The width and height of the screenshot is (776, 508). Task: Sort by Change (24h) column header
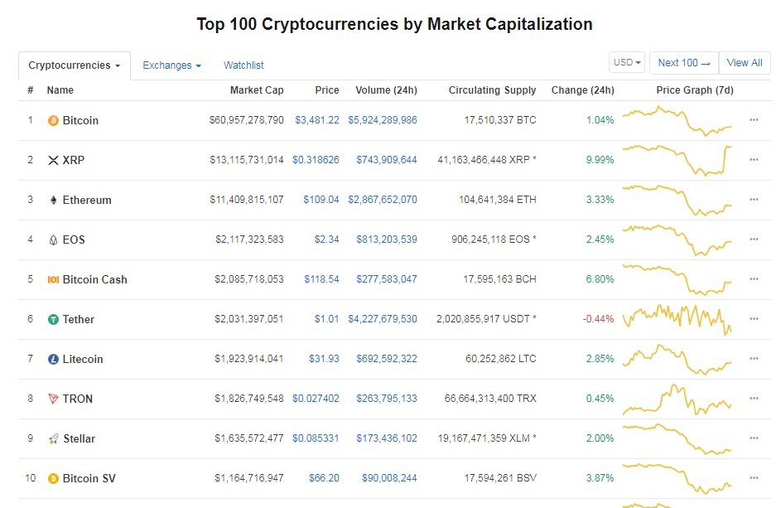click(x=582, y=90)
